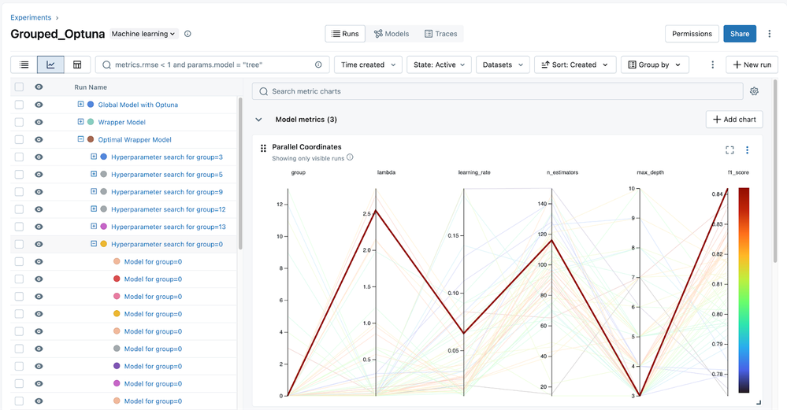Open the search filter help icon
The image size is (787, 410).
[x=318, y=65]
